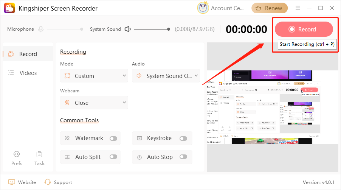341x190 pixels.
Task: Click the Website monitor icon
Action: tap(11, 182)
